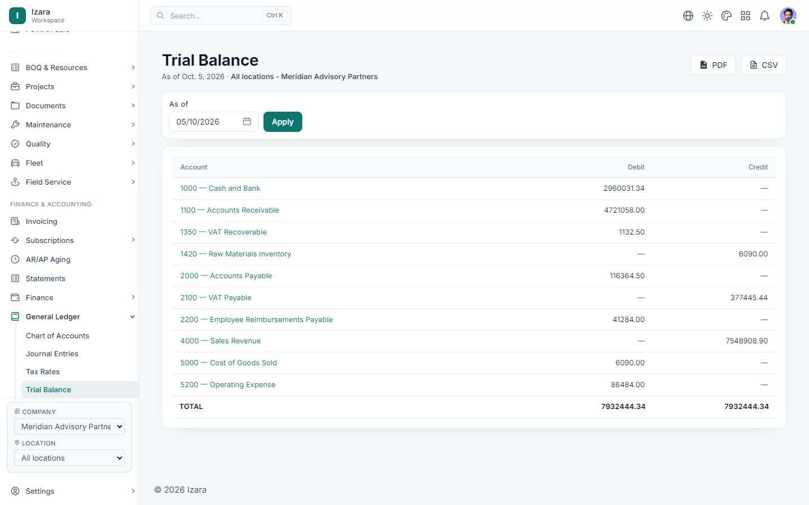Open the Company dropdown
This screenshot has width=809, height=505.
69,426
